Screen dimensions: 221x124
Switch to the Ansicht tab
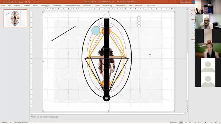click(97, 6)
